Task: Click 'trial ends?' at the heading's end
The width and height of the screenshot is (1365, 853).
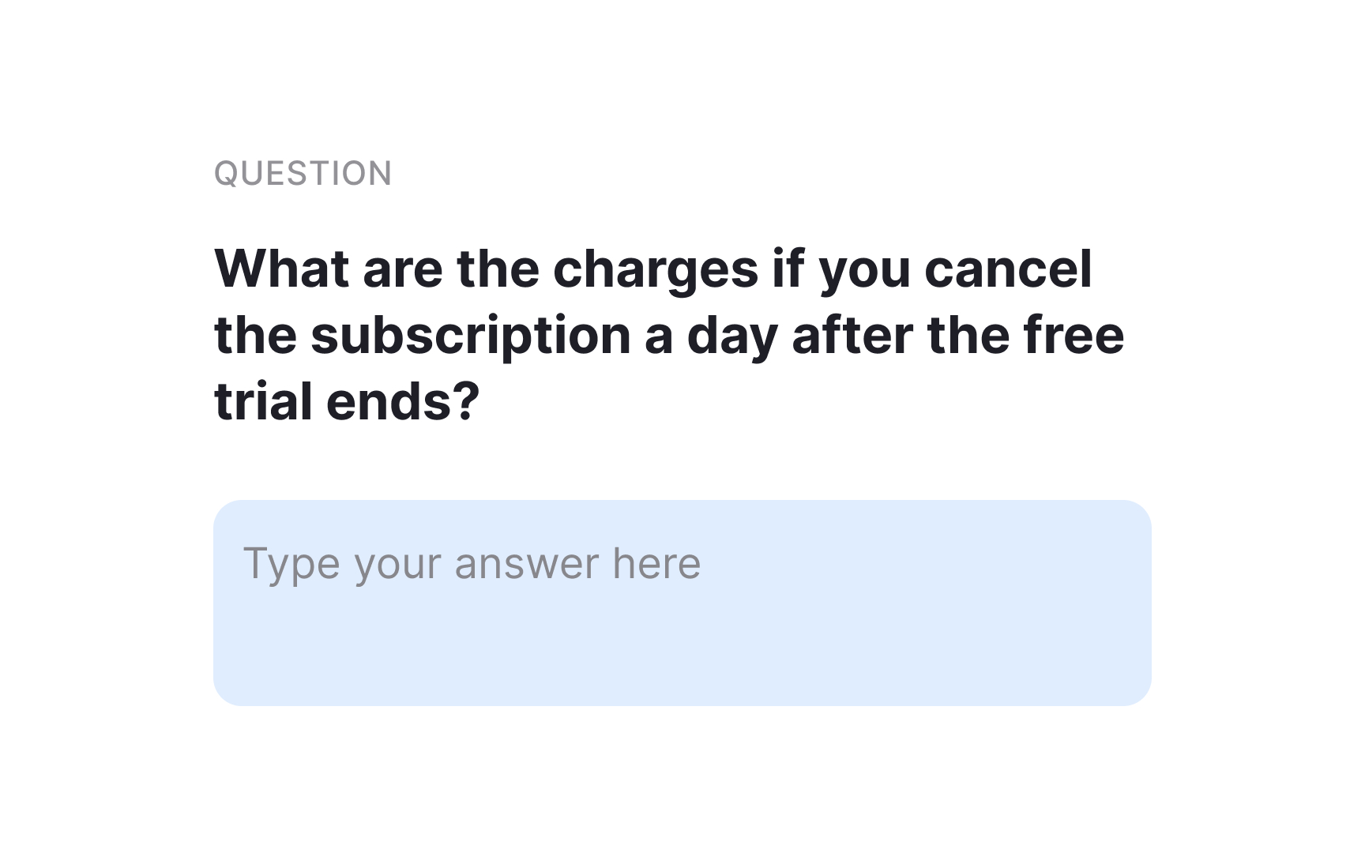Action: coord(347,401)
